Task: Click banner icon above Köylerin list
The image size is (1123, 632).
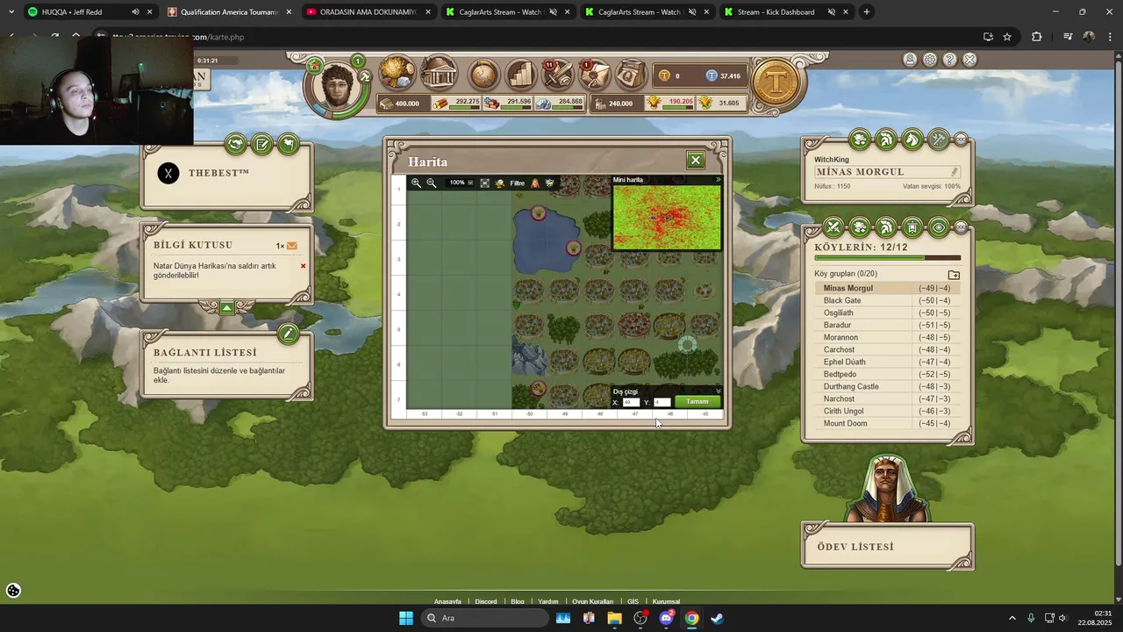Action: click(x=912, y=227)
